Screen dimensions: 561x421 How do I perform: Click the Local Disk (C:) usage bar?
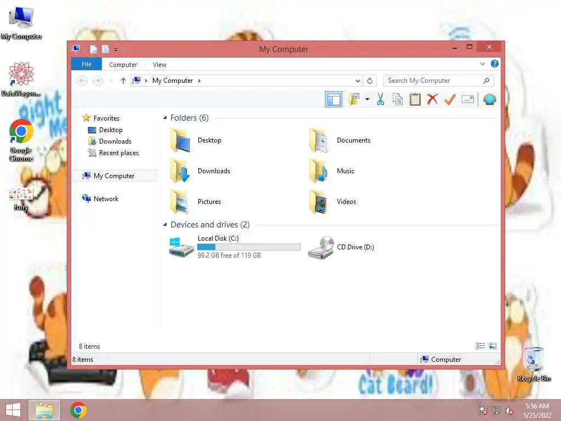(249, 247)
